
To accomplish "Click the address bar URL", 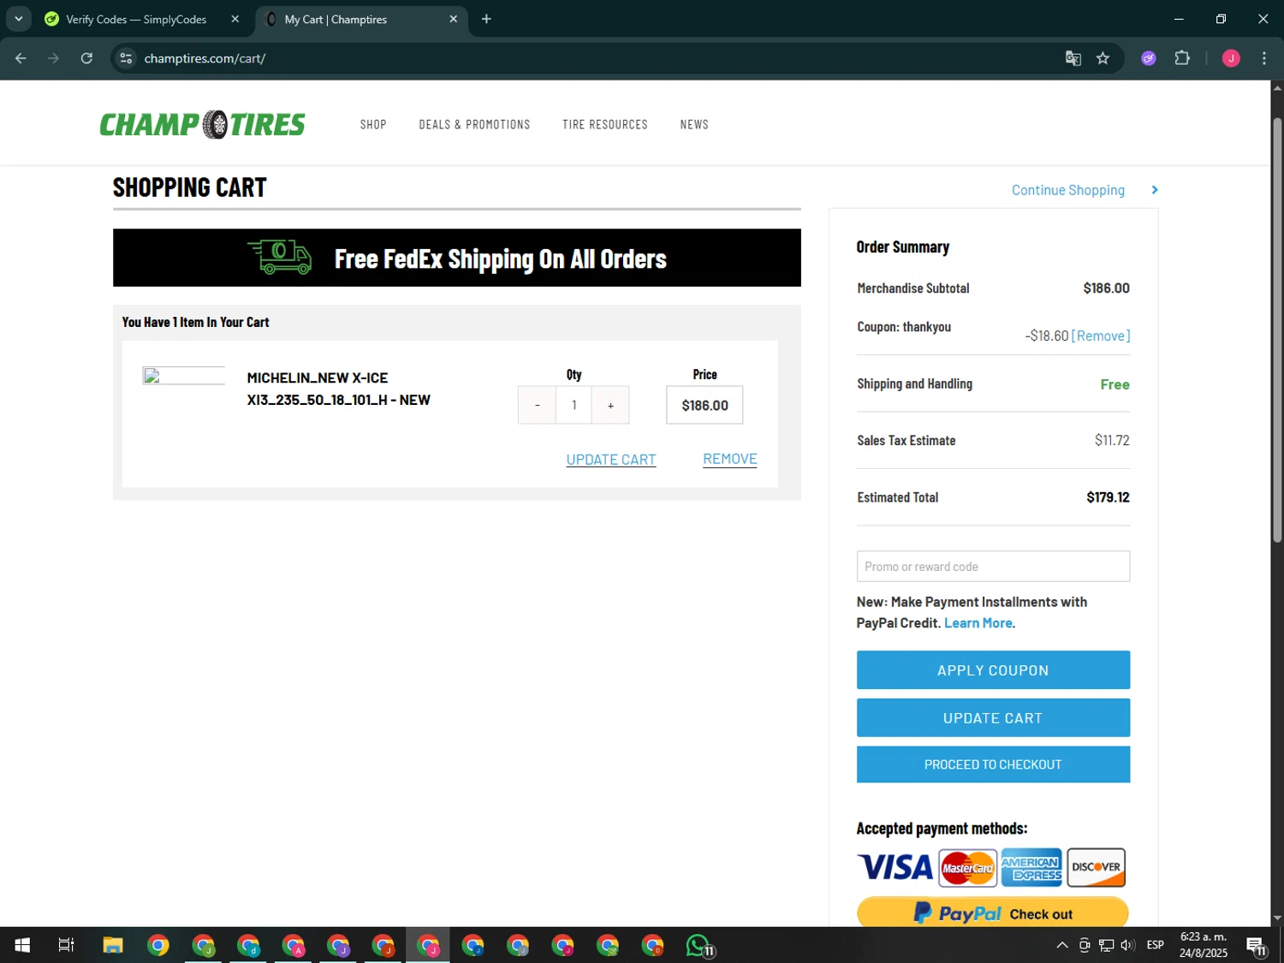I will coord(205,58).
